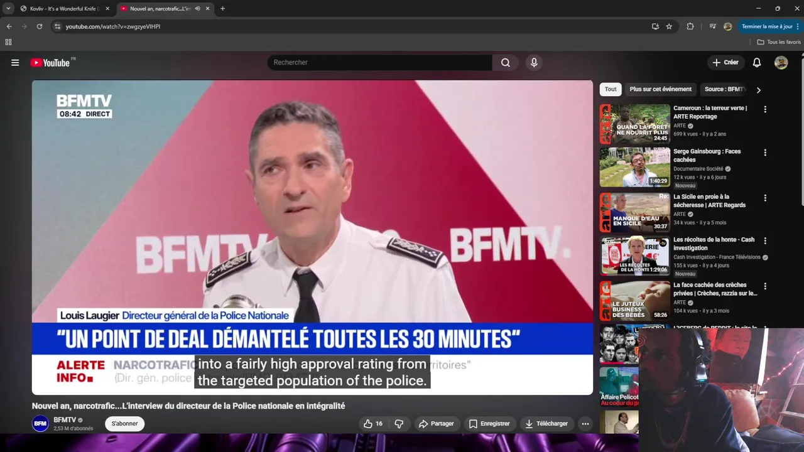804x452 pixels.
Task: Open Les récoltes de la honte thumbnail
Action: [x=634, y=256]
